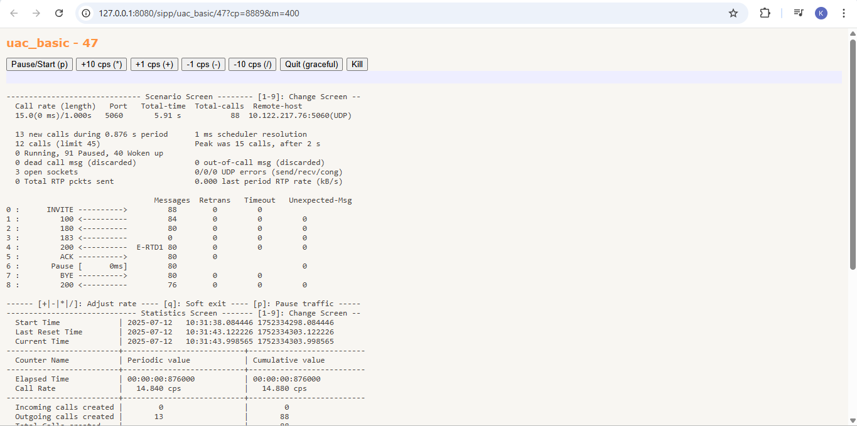
Task: Open the media playback controls icon
Action: [798, 13]
